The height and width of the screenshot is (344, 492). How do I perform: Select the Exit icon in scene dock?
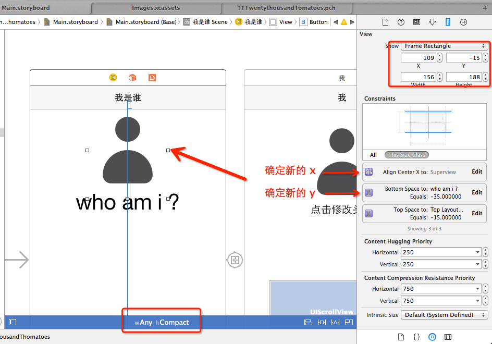pos(152,77)
